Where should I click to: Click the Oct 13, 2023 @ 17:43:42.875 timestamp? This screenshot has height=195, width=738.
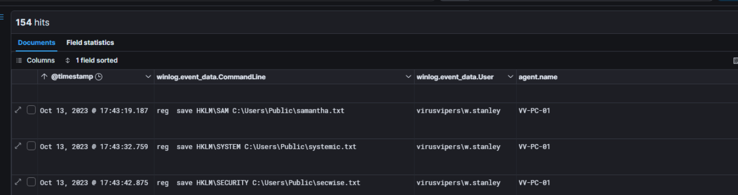pyautogui.click(x=94, y=183)
